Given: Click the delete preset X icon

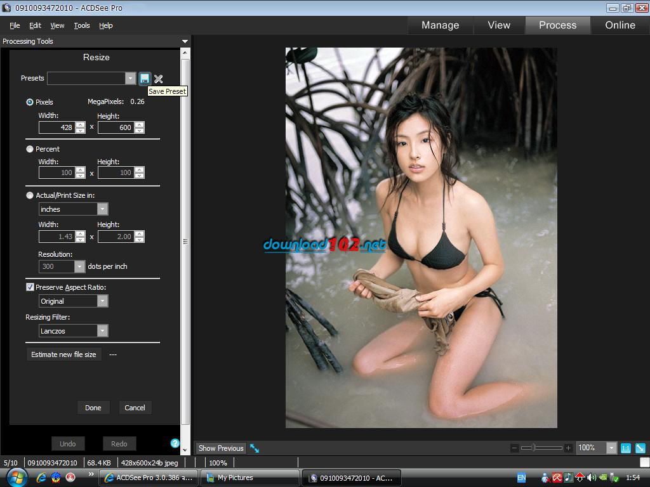Looking at the screenshot, I should pos(158,79).
